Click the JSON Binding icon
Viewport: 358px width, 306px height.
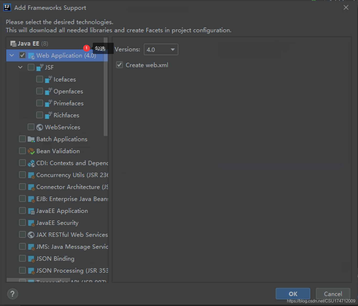pyautogui.click(x=31, y=259)
